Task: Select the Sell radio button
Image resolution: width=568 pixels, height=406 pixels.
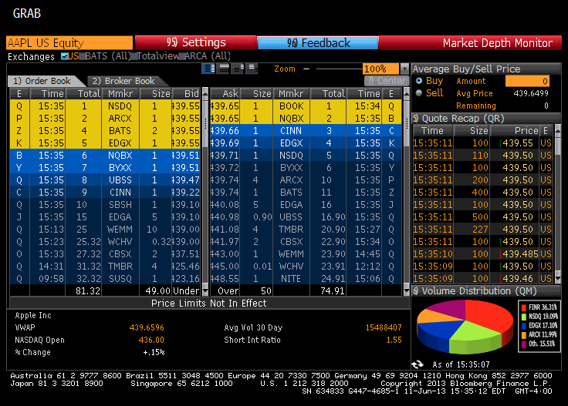Action: [x=419, y=93]
